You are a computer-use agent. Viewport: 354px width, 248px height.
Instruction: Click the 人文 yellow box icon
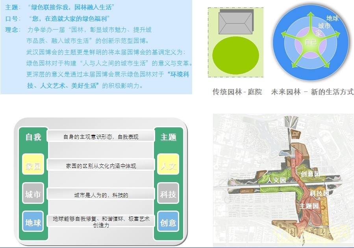168,165
